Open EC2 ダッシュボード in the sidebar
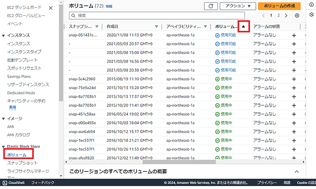This screenshot has width=316, height=189. [24, 8]
